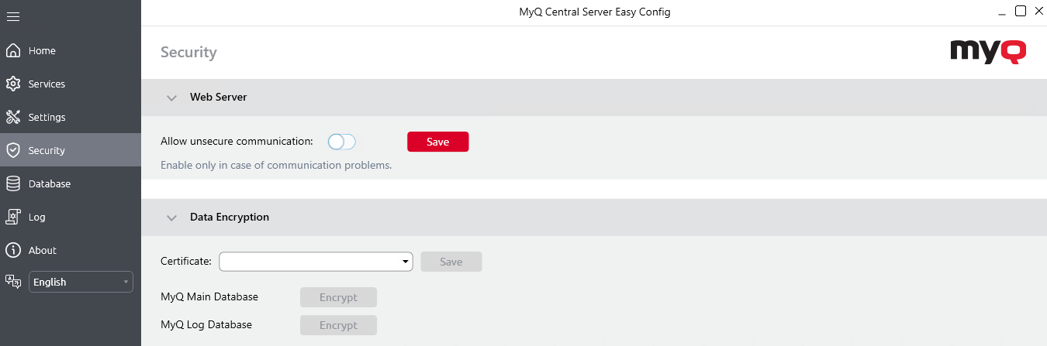The height and width of the screenshot is (346, 1047).
Task: Collapse the Data Encryption section
Action: (x=172, y=218)
